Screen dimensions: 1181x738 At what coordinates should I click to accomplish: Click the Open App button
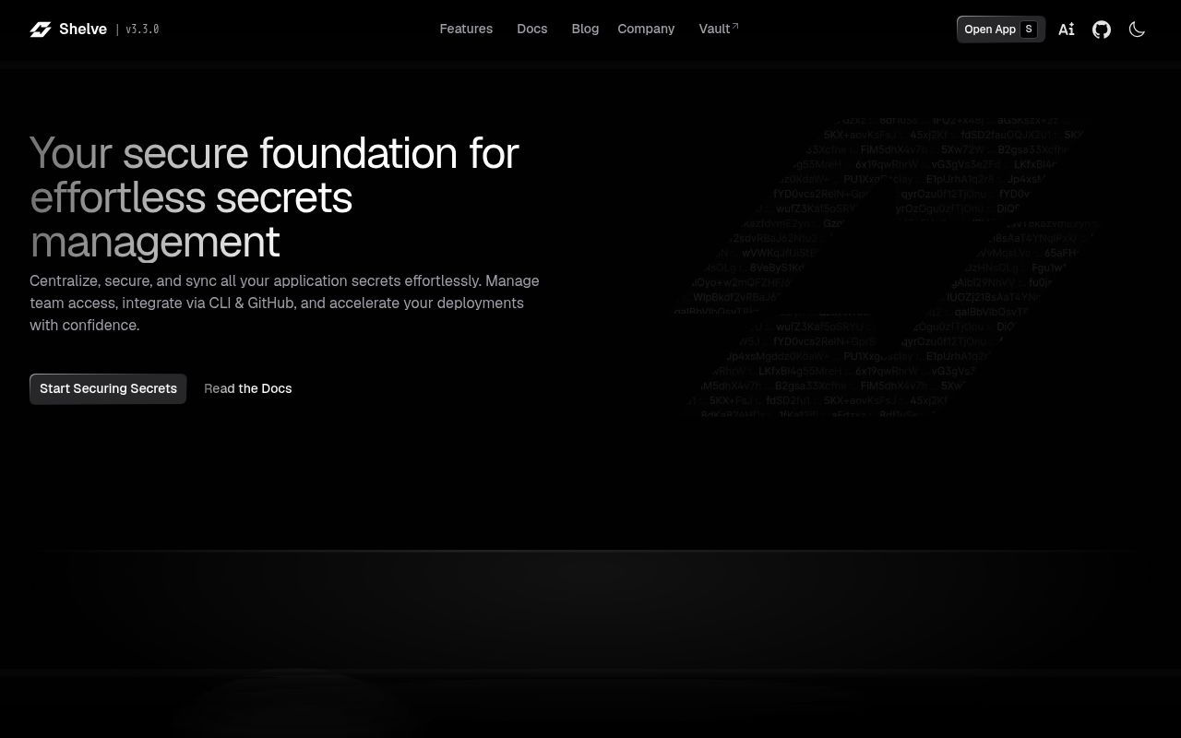pyautogui.click(x=1001, y=30)
